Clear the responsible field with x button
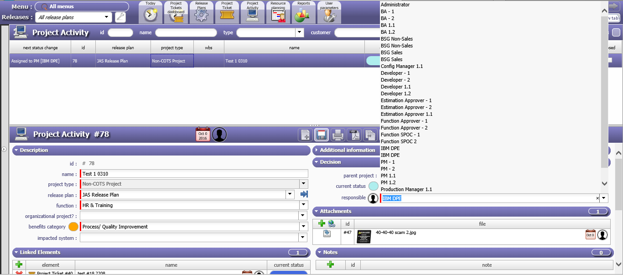 597,198
